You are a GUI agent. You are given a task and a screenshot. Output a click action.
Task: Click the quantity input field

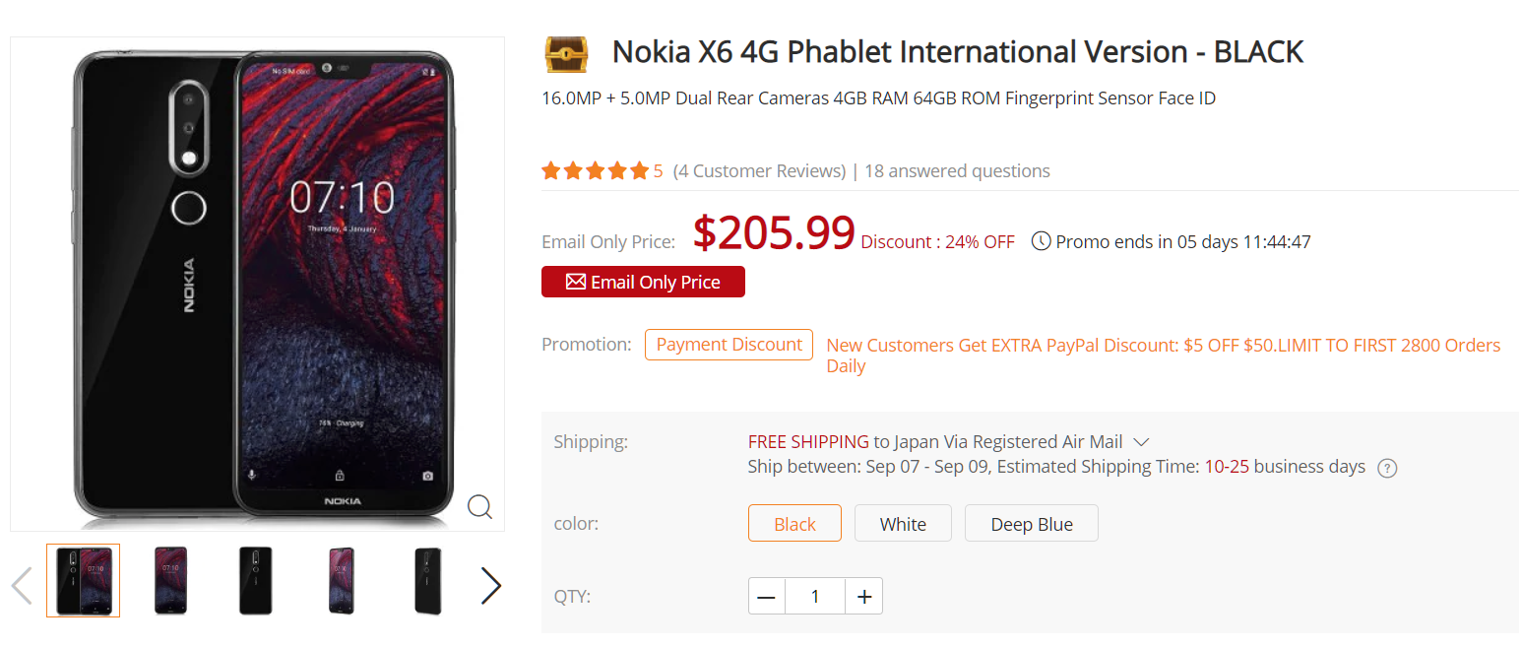[815, 597]
